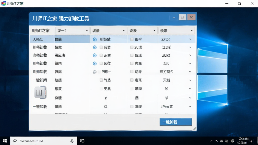Click the resize grip at the dialog corner
This screenshot has width=258, height=145.
pyautogui.click(x=194, y=129)
